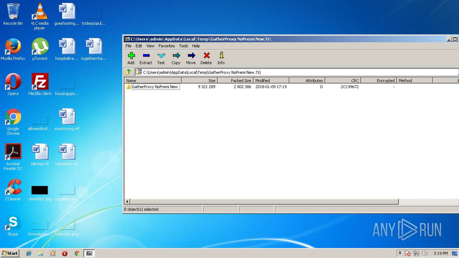The image size is (459, 258).
Task: Click the 2018-01-09 17:19 modified date
Action: [271, 87]
